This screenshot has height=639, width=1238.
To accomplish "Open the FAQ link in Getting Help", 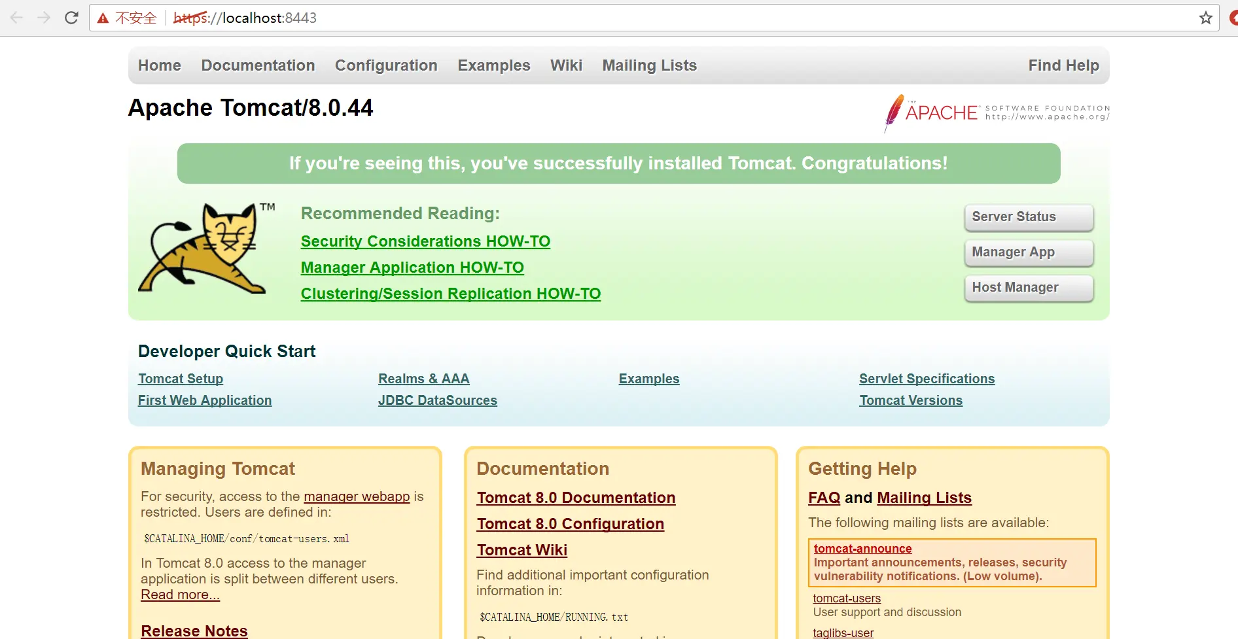I will point(824,498).
